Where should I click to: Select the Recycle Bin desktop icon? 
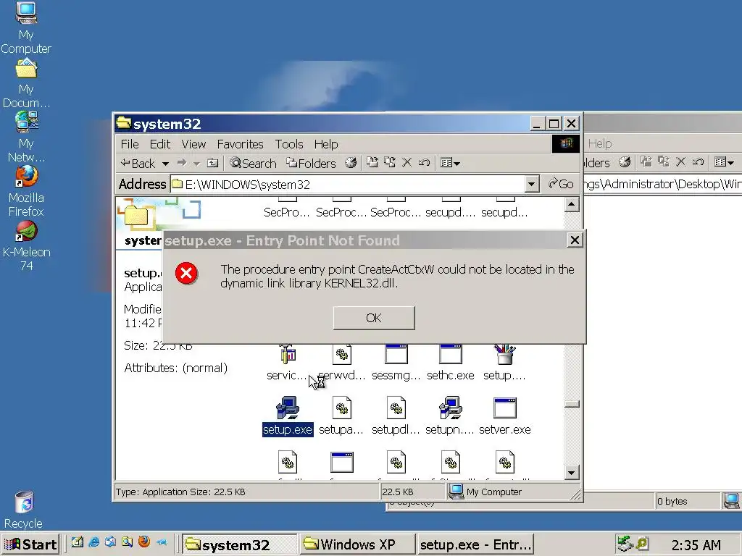click(24, 510)
